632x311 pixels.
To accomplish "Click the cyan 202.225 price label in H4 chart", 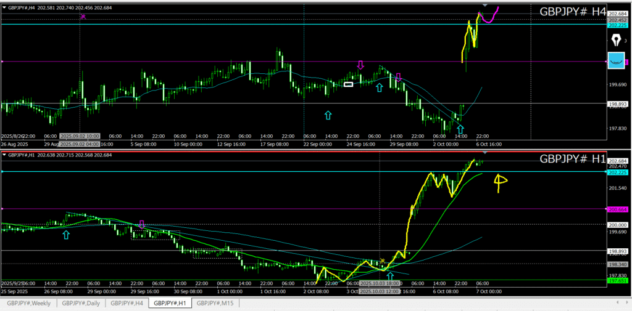I will click(617, 25).
